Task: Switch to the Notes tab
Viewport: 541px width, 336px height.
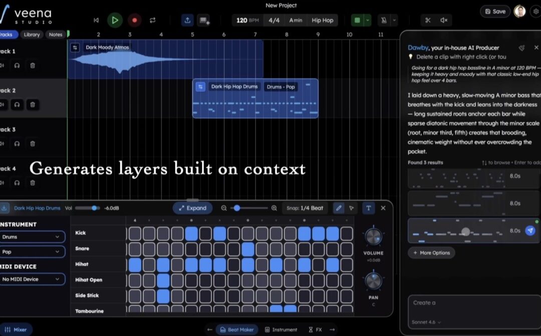Action: [x=56, y=34]
